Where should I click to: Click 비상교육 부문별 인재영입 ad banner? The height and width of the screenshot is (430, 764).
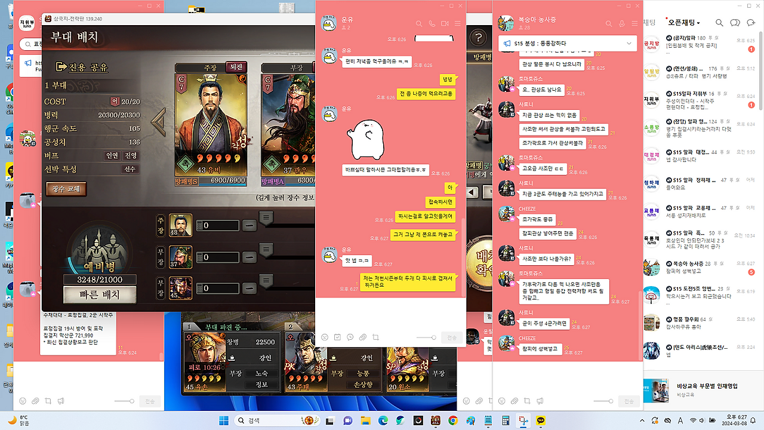tap(703, 391)
